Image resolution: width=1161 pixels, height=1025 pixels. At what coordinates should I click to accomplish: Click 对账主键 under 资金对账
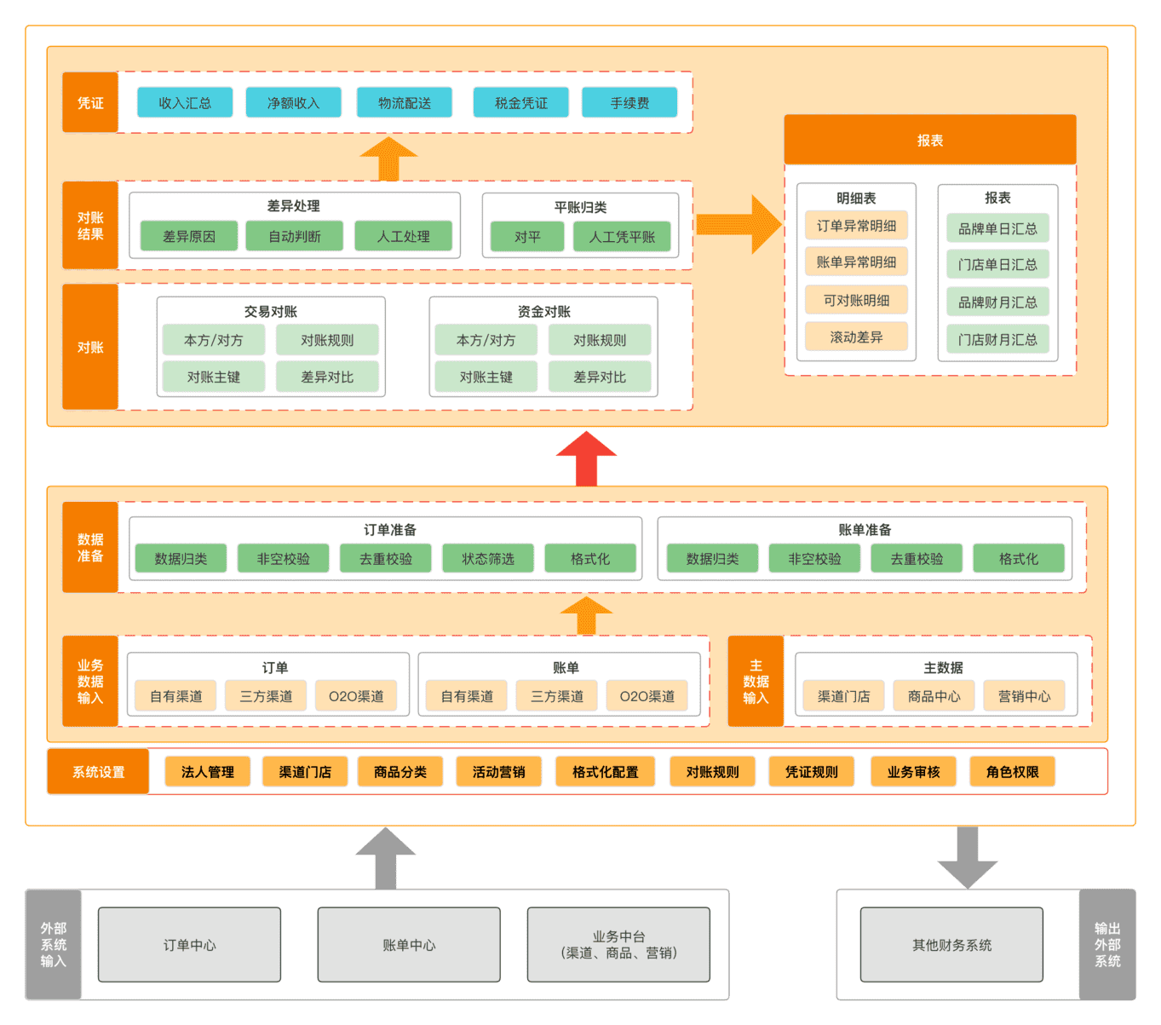pyautogui.click(x=486, y=377)
